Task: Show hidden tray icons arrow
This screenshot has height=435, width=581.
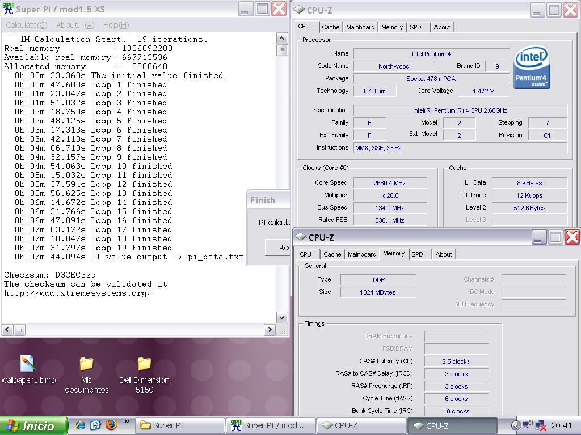Action: [515, 425]
